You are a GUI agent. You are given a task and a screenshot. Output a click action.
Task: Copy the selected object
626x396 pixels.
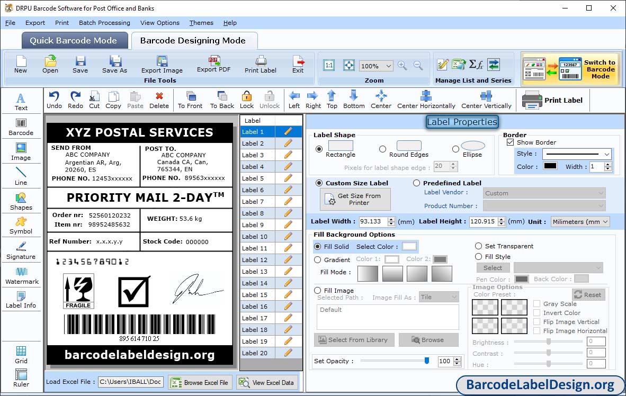[113, 100]
